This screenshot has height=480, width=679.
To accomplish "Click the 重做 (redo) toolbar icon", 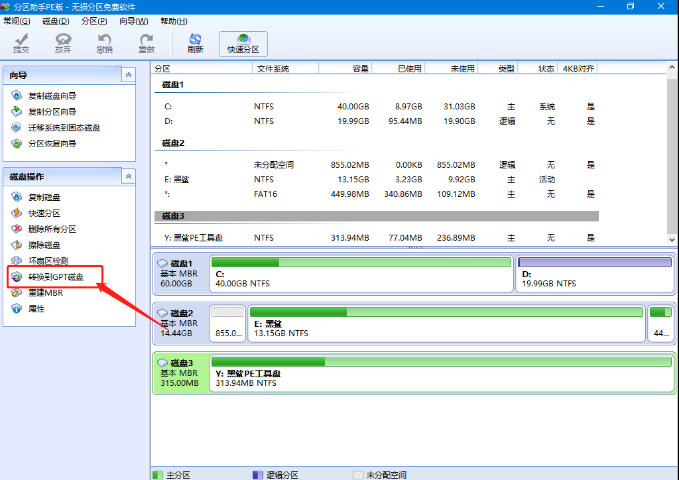I will tap(147, 40).
